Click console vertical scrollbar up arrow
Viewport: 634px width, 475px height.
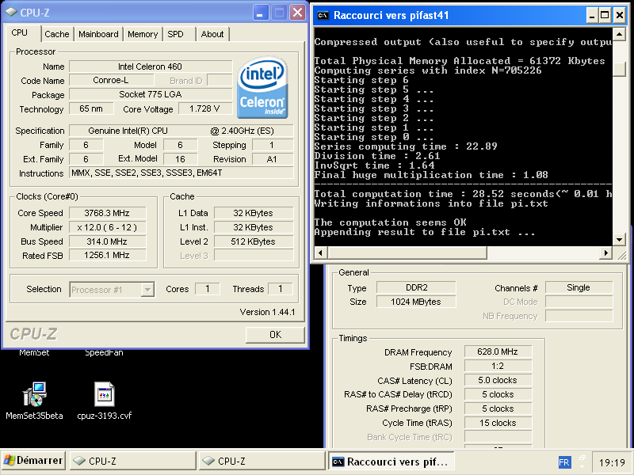(619, 34)
